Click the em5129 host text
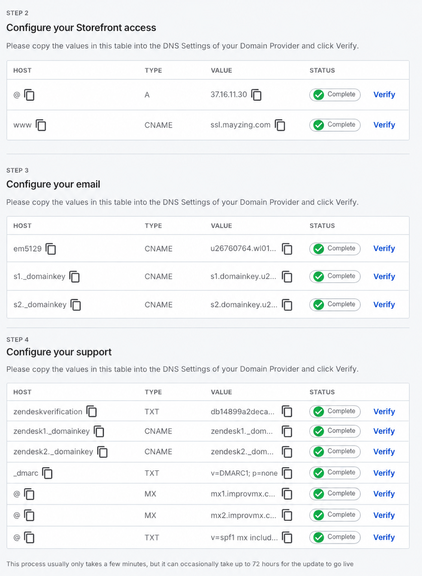 (x=28, y=249)
